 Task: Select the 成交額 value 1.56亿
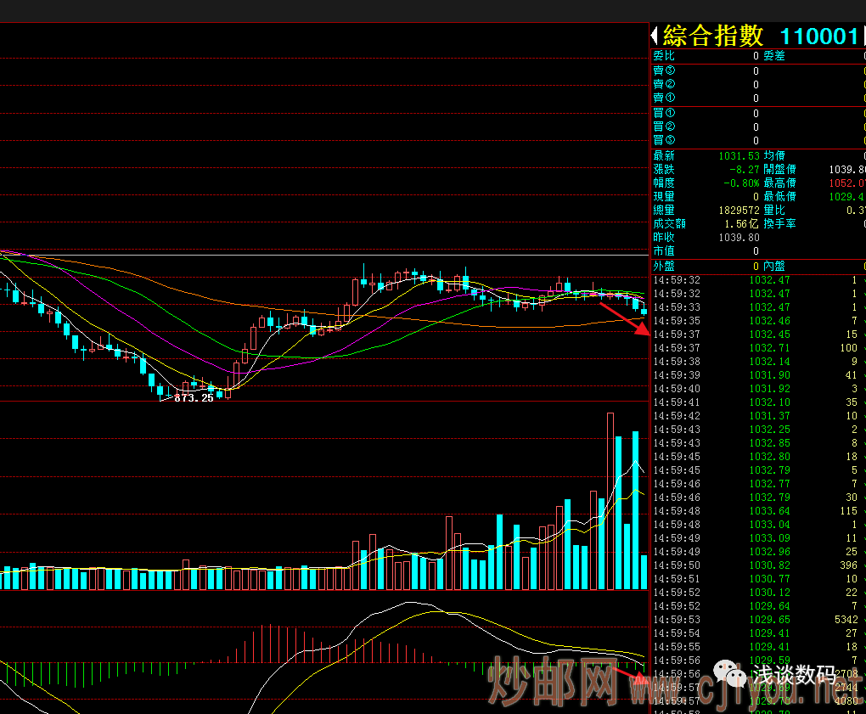pyautogui.click(x=741, y=224)
